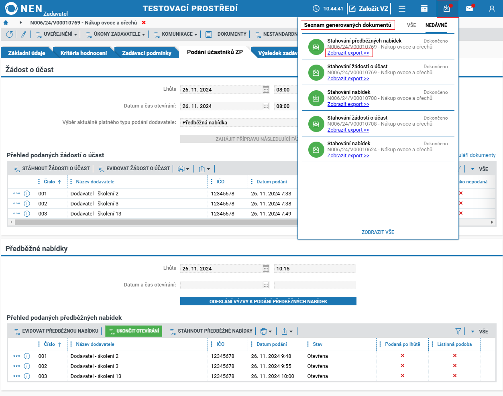Expand the ÚKONY ZADAVATELE dropdown

pos(116,34)
